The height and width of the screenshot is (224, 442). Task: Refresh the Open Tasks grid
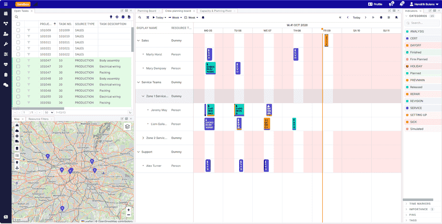pos(130,112)
